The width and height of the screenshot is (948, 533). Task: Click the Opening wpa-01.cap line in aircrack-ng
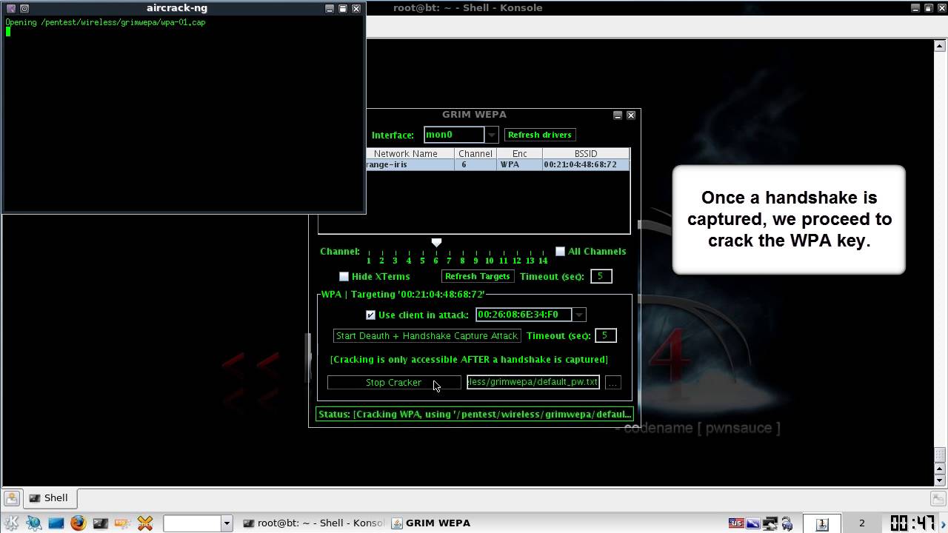105,22
